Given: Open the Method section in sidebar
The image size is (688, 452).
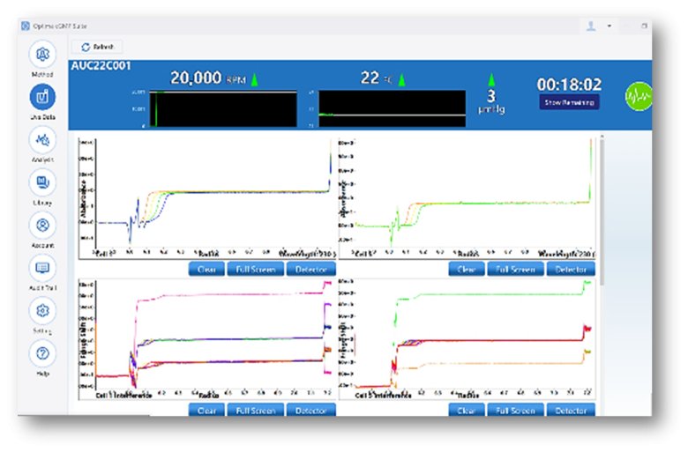Looking at the screenshot, I should (42, 55).
